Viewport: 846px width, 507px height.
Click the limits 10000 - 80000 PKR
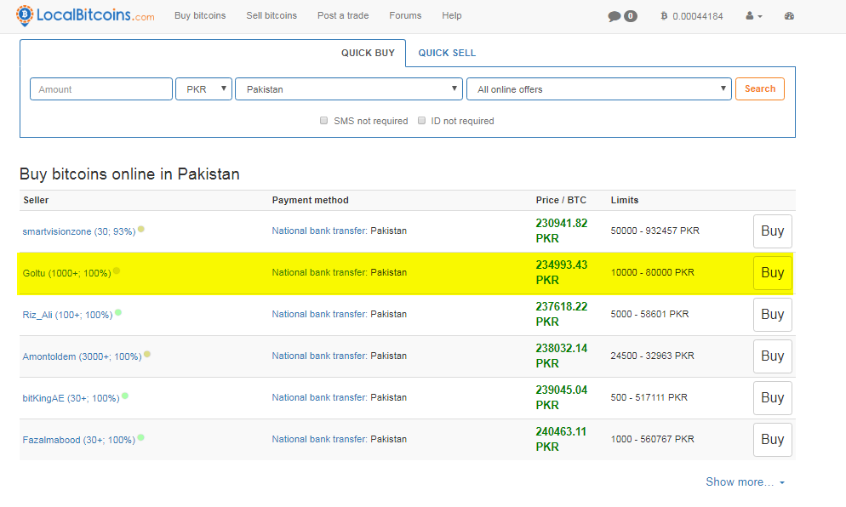[x=652, y=272]
